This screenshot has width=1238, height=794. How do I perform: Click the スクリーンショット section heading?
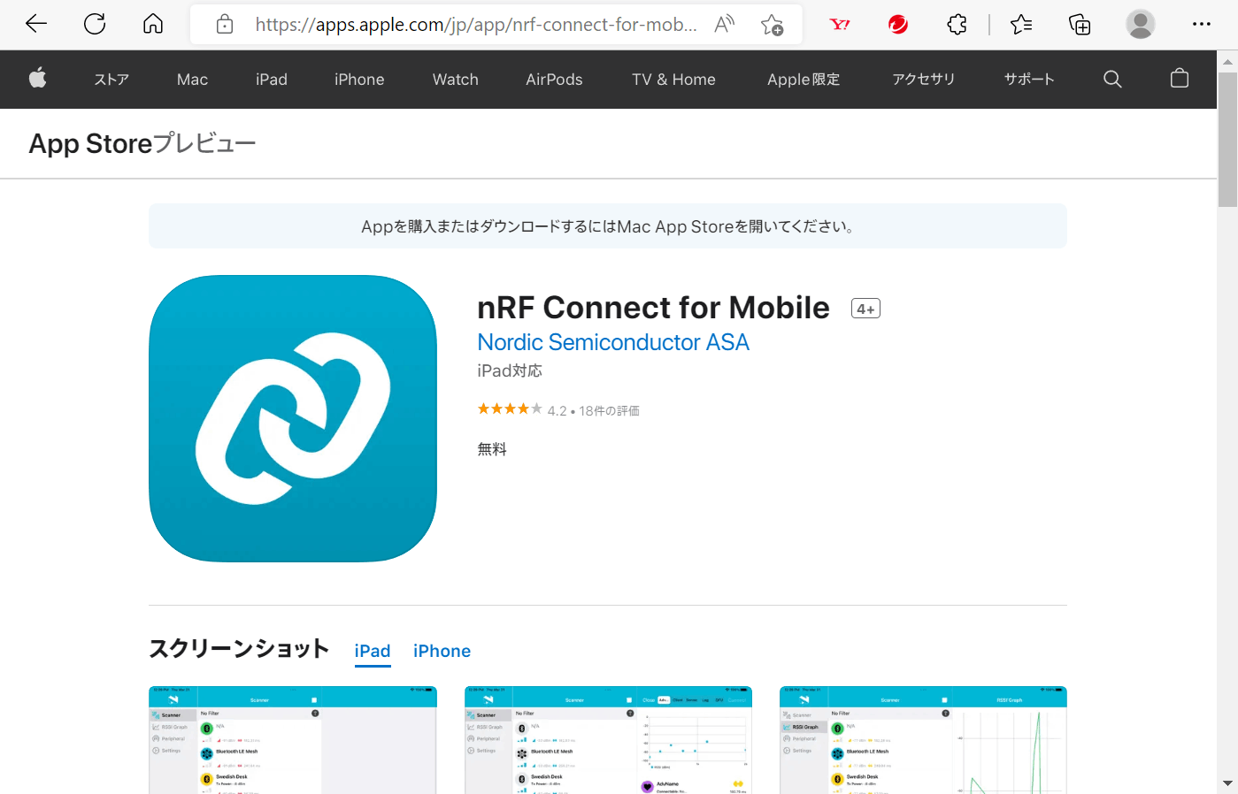[x=239, y=649]
